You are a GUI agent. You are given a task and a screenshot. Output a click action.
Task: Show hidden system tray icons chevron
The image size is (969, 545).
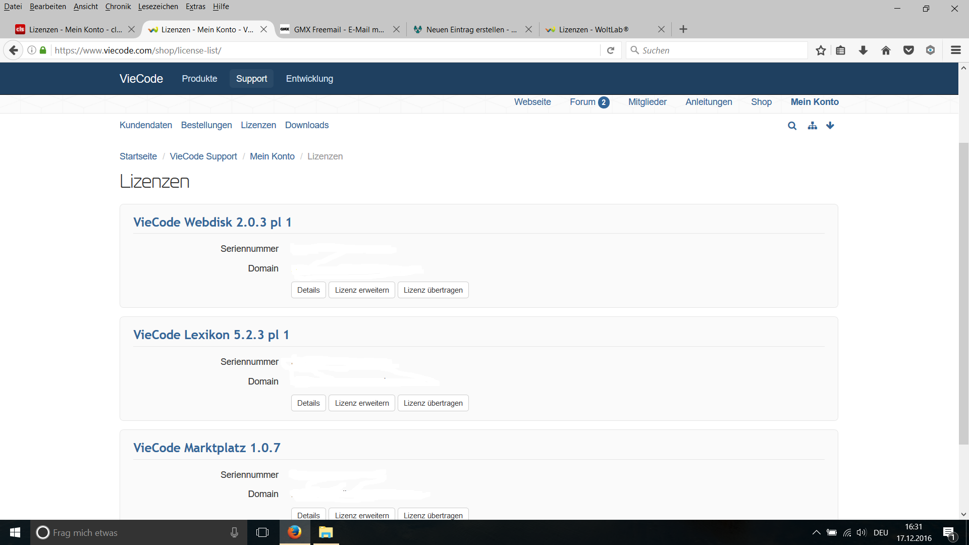pyautogui.click(x=816, y=533)
